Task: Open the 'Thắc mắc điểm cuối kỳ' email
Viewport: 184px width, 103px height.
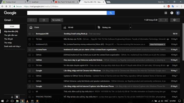Action: (103, 92)
